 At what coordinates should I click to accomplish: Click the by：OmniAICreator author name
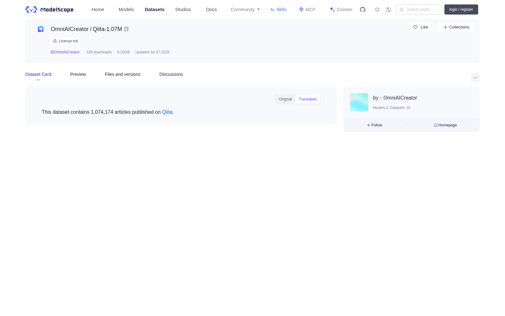pos(395,98)
